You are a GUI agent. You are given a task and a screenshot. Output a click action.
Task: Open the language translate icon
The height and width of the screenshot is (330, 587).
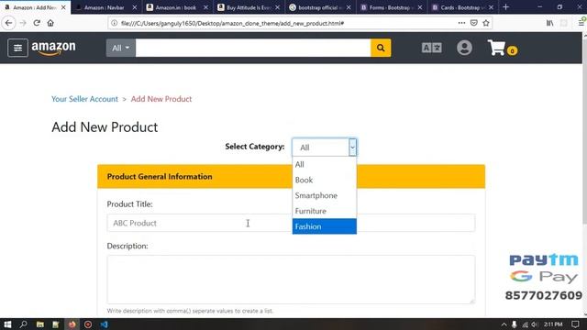pos(431,48)
